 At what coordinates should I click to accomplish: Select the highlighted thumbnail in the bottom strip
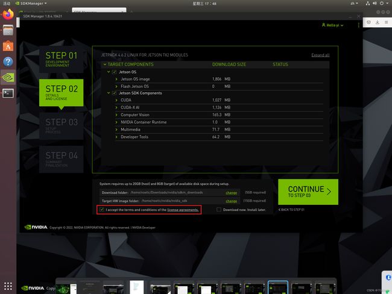click(x=278, y=287)
